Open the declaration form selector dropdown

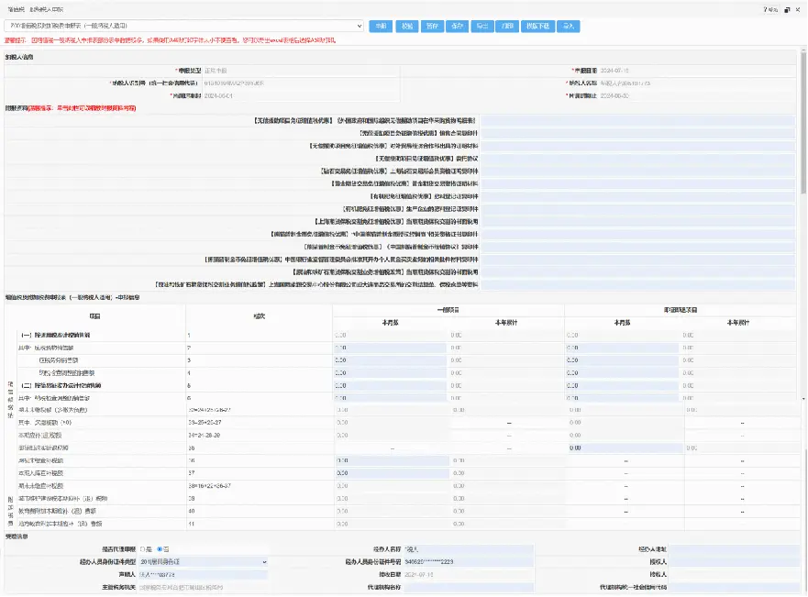(183, 26)
